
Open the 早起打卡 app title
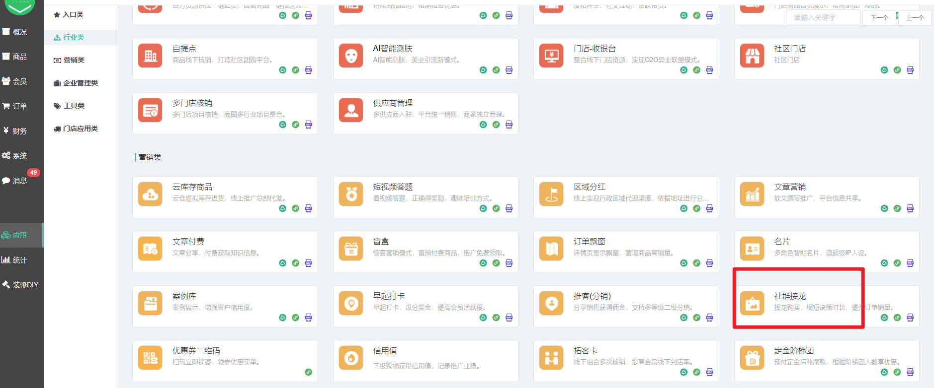[x=389, y=296]
